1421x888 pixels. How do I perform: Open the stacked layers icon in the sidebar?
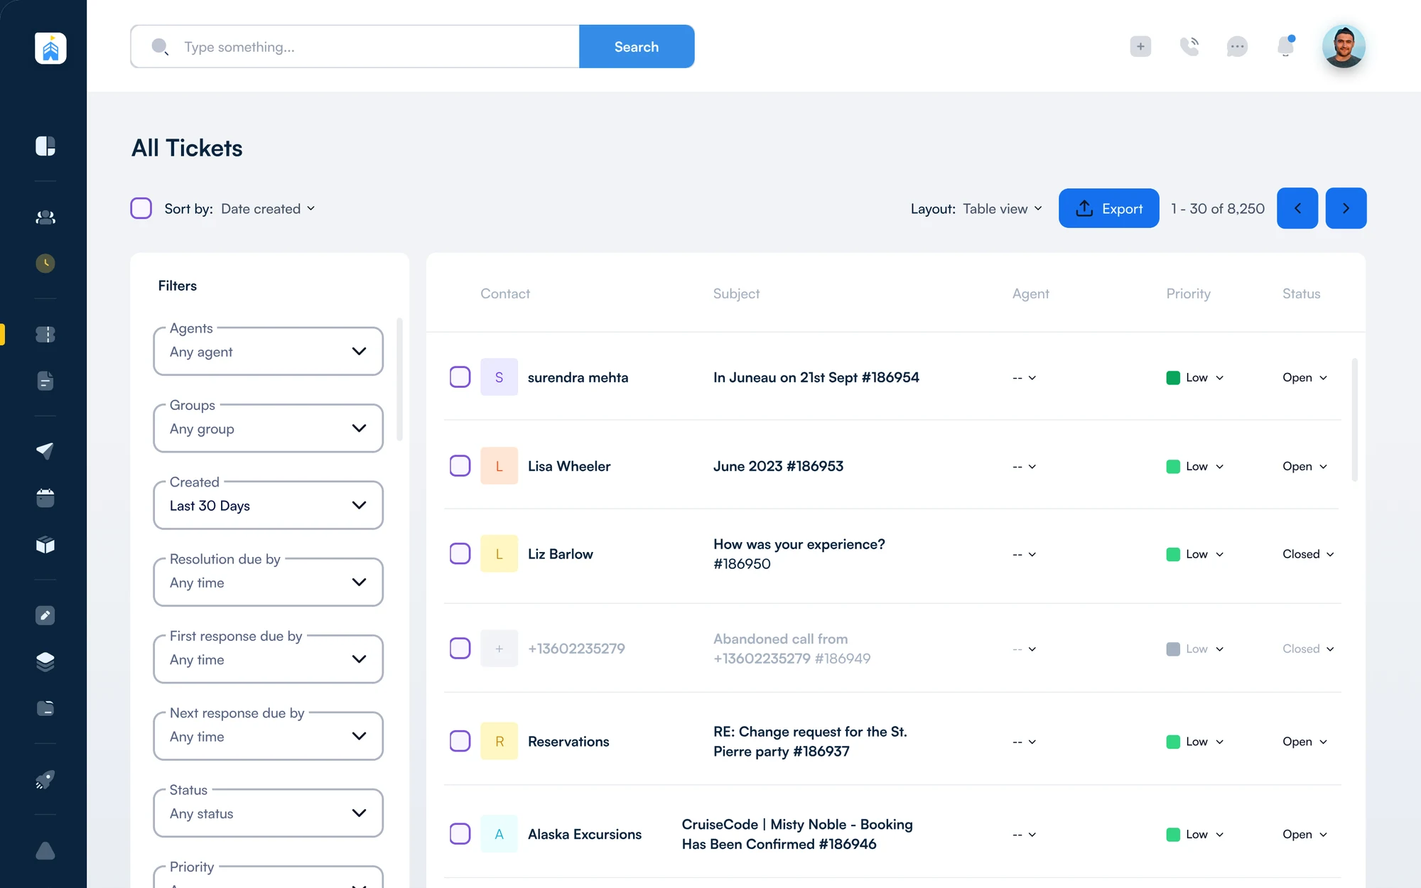pos(45,661)
